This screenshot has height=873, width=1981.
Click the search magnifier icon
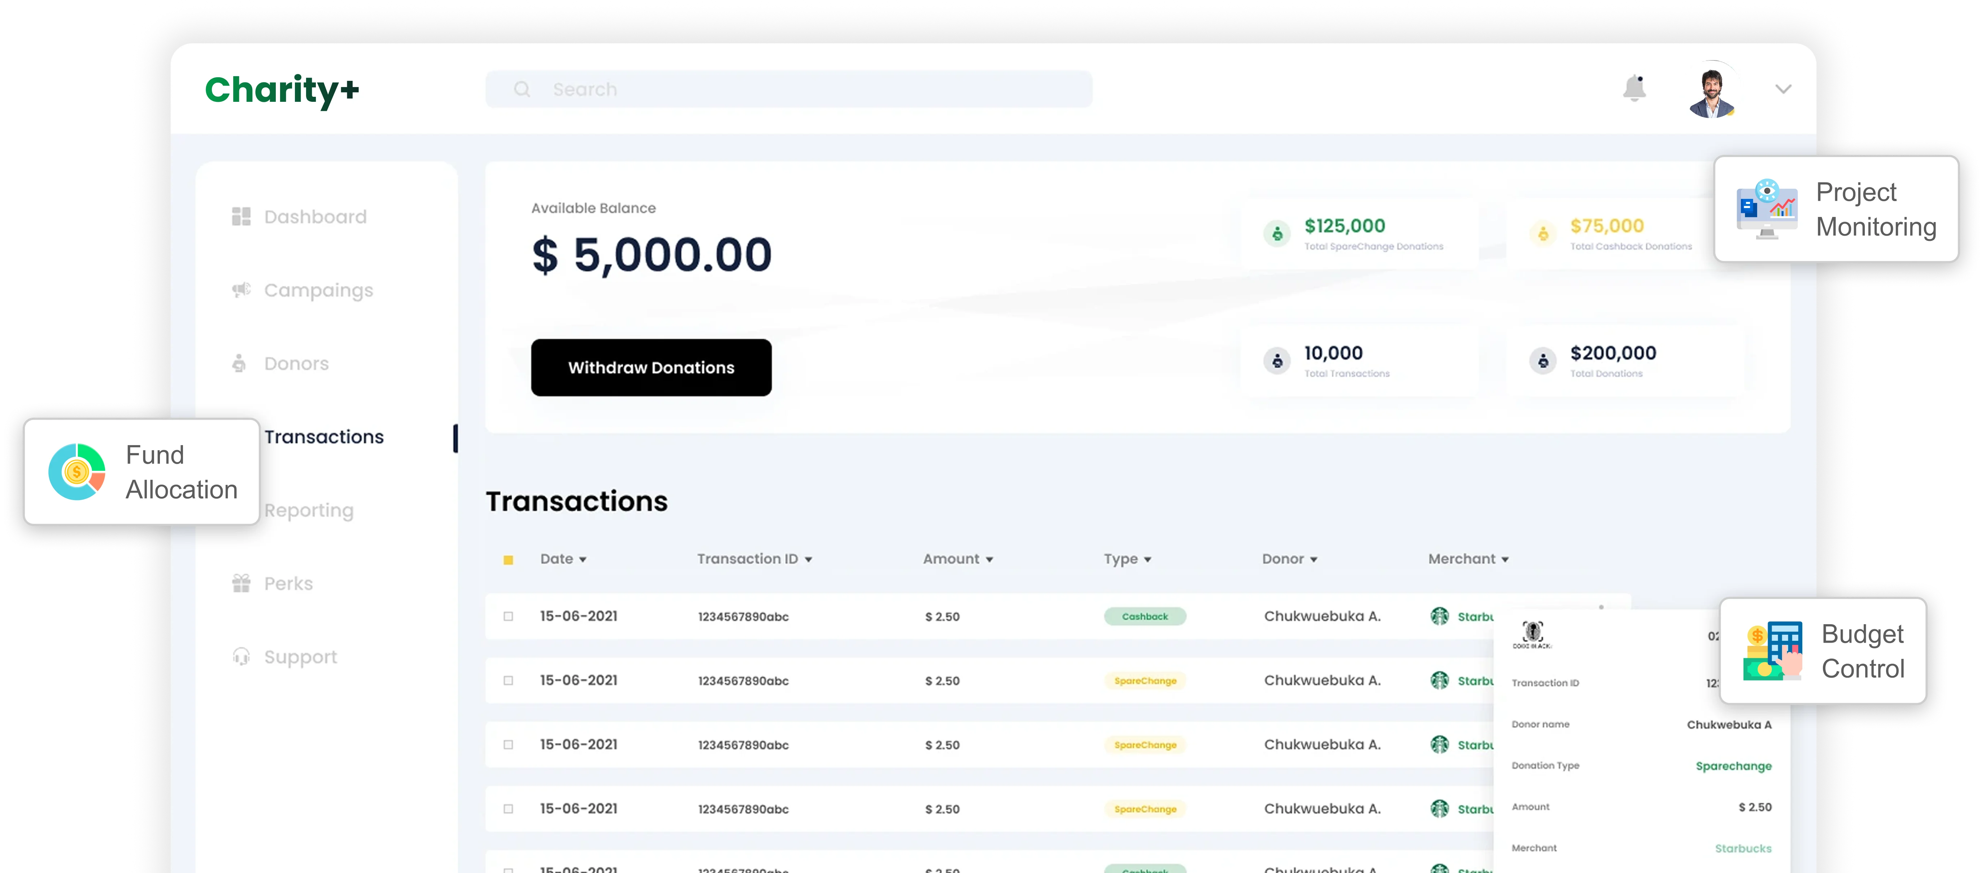point(522,88)
